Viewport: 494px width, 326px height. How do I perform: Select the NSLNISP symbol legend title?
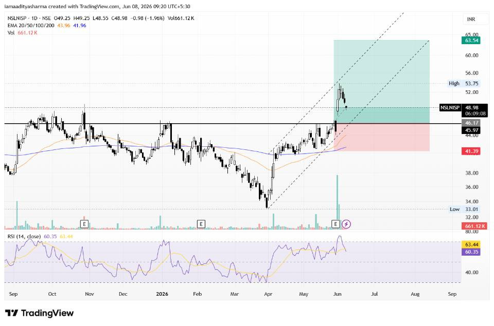(x=29, y=18)
